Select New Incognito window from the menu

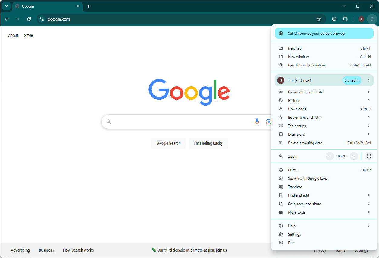pyautogui.click(x=306, y=65)
